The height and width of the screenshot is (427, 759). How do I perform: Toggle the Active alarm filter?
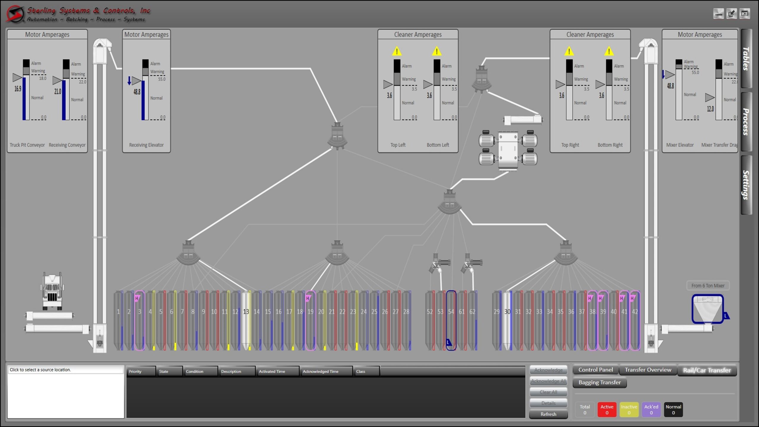point(607,410)
